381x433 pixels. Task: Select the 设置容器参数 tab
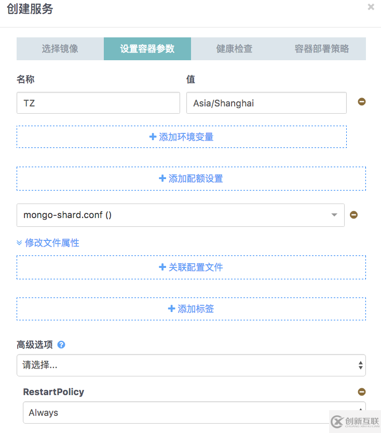147,49
